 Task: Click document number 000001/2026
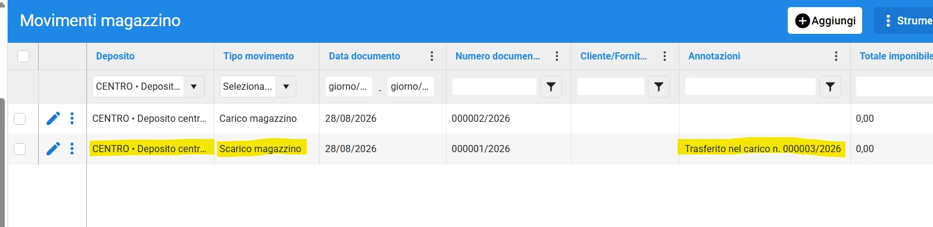pos(481,149)
